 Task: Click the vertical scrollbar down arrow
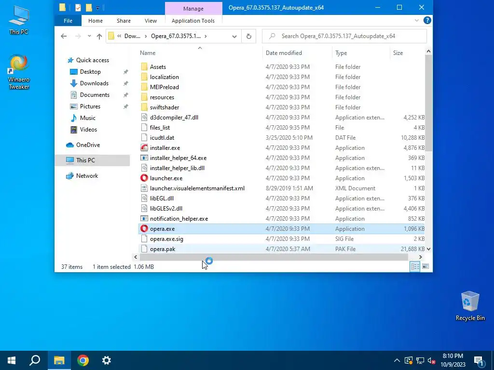coord(428,249)
